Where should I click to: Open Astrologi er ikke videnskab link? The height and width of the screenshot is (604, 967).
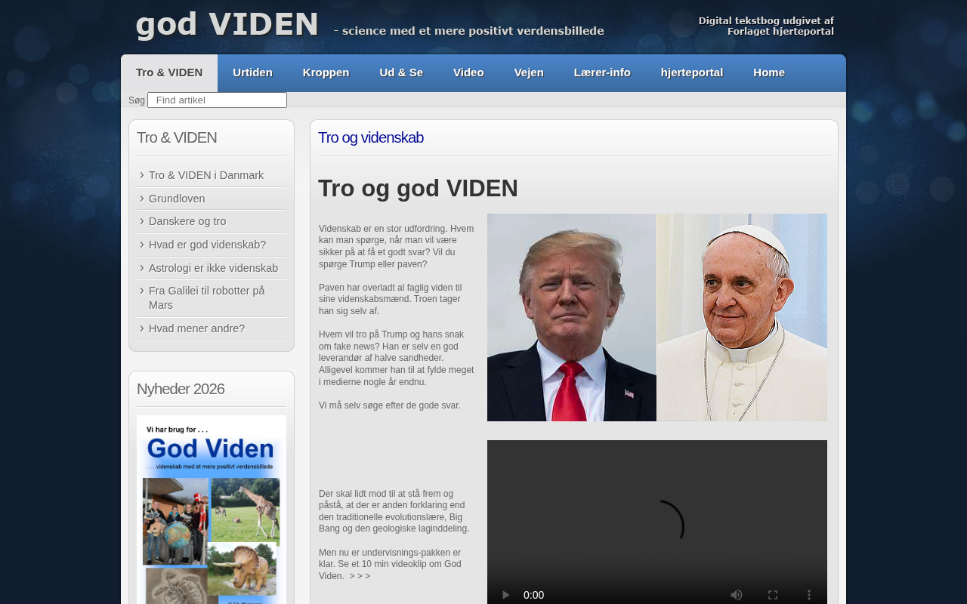point(213,268)
